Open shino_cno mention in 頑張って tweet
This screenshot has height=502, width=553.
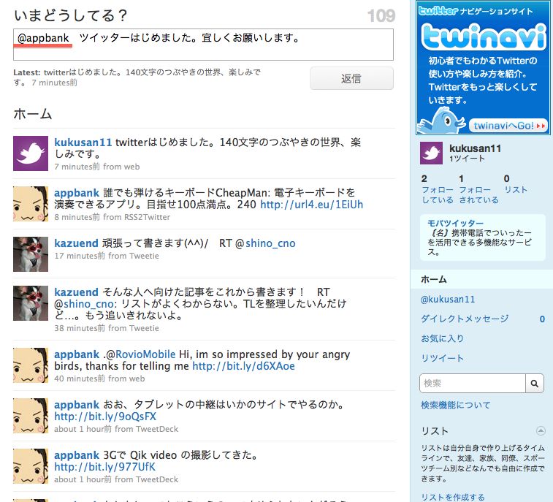click(x=270, y=243)
